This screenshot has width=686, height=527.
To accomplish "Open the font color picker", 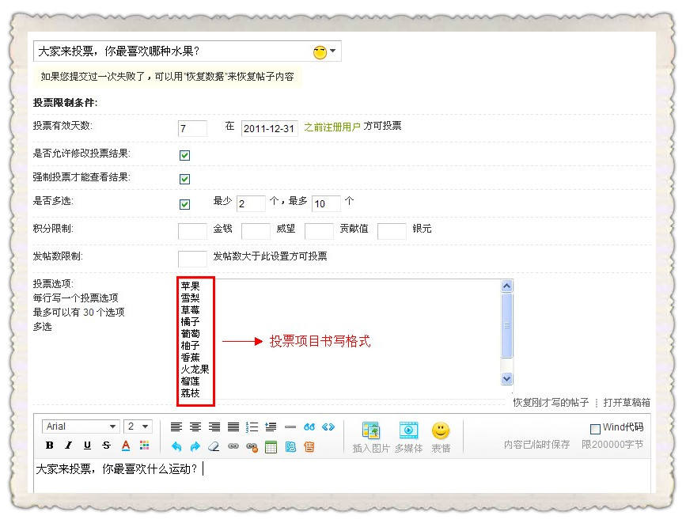I will coord(125,445).
